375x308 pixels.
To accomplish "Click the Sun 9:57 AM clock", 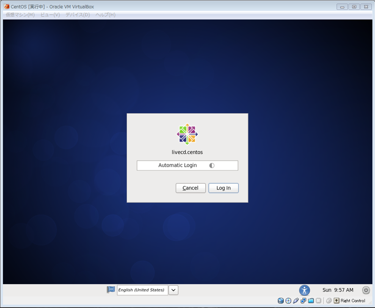I will tap(337, 290).
